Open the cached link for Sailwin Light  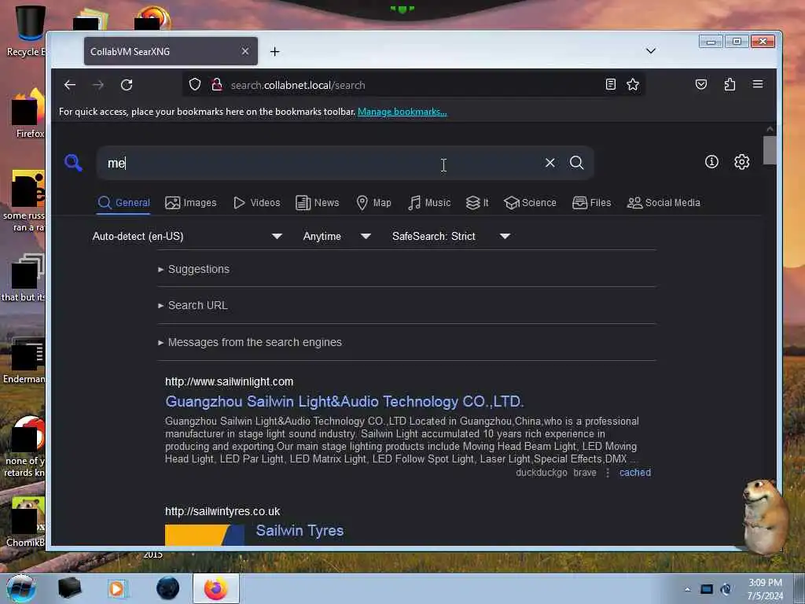(634, 473)
